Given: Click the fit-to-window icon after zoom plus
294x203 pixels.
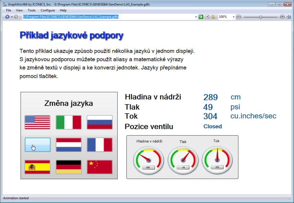Looking at the screenshot, I should coord(288,17).
